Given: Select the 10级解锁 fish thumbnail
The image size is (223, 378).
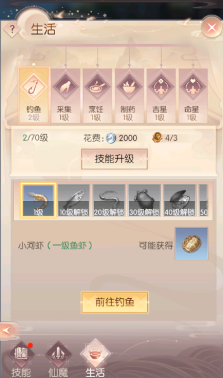Looking at the screenshot, I should coord(74,200).
